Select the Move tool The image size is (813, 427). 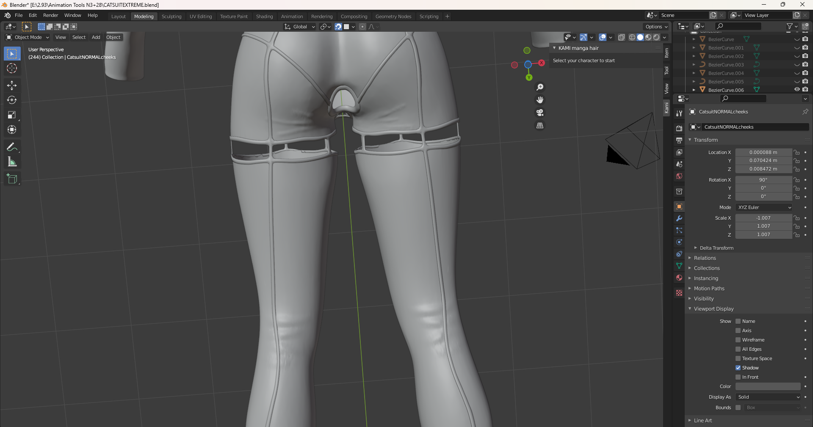(12, 85)
